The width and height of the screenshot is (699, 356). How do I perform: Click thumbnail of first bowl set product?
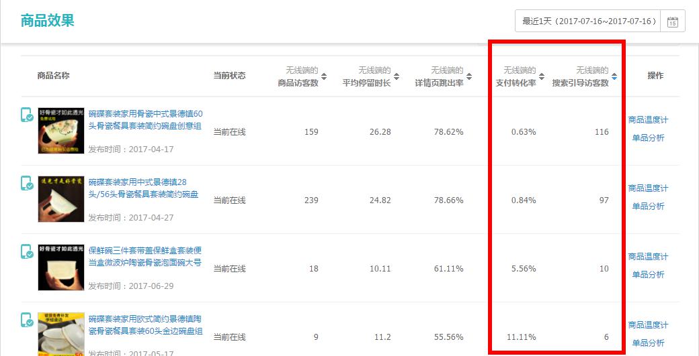(x=61, y=131)
